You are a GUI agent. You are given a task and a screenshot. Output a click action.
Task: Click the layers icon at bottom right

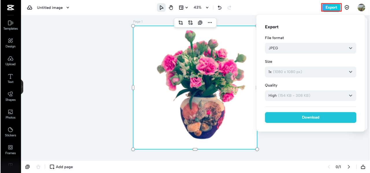click(363, 167)
